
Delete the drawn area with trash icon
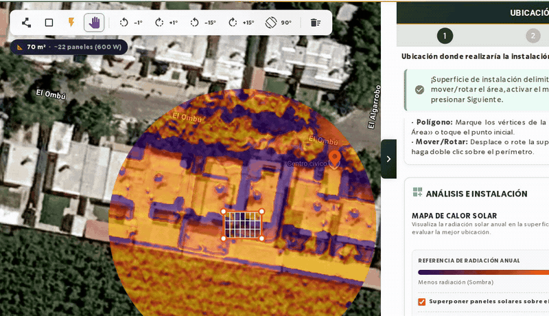pyautogui.click(x=316, y=23)
